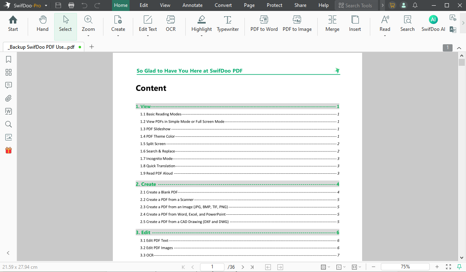Click the zoom out minus button

point(373,267)
